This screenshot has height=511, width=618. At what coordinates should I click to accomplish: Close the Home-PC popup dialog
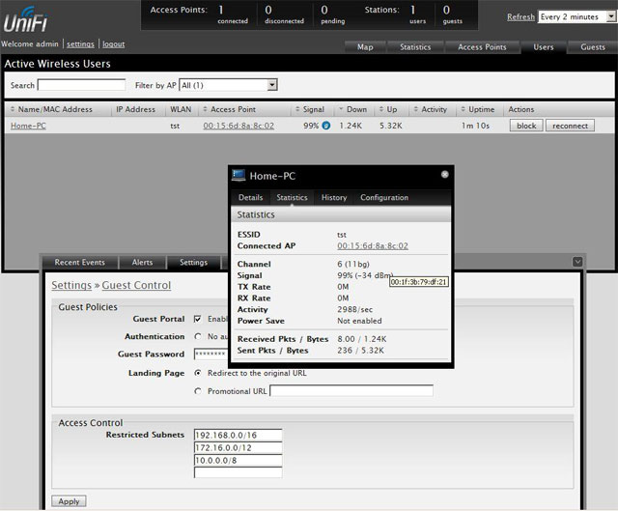[x=444, y=174]
